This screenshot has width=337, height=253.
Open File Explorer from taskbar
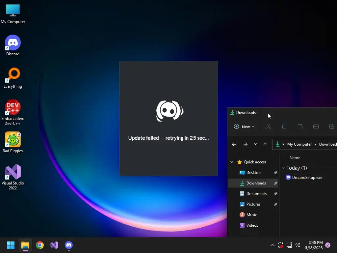coord(25,245)
